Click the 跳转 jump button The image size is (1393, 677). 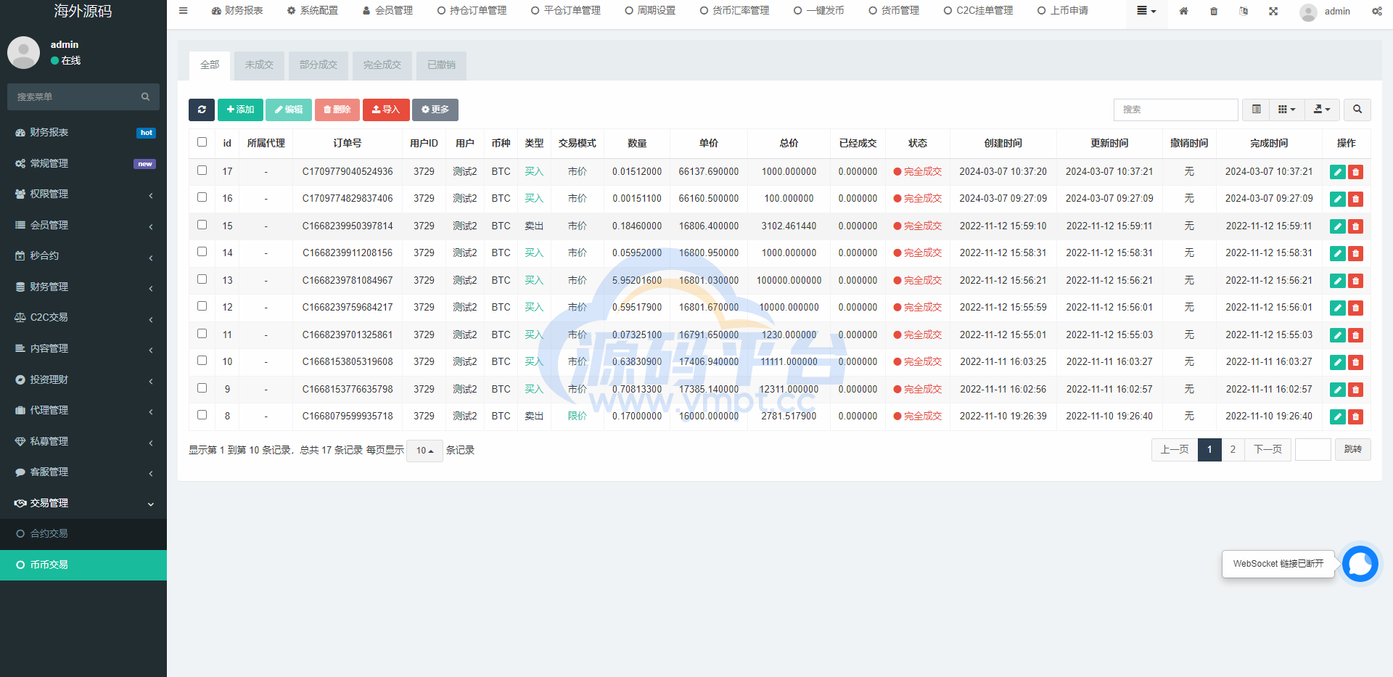coord(1352,450)
